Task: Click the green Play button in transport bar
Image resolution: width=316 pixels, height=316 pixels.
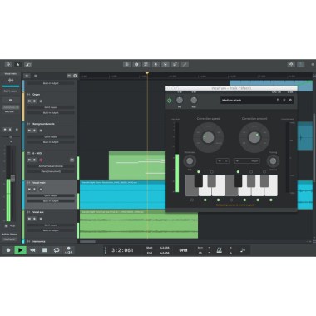Action: 20,250
